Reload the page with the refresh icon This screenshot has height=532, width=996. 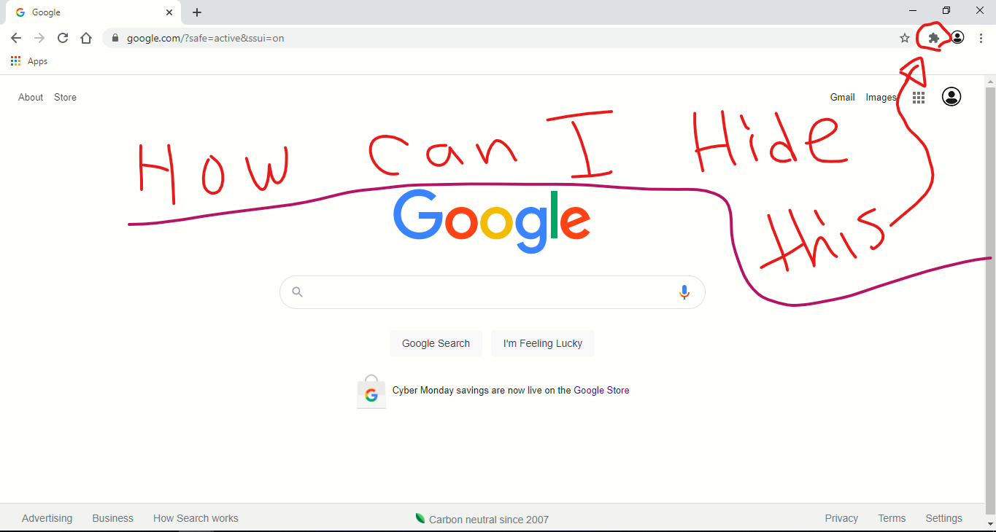click(63, 38)
